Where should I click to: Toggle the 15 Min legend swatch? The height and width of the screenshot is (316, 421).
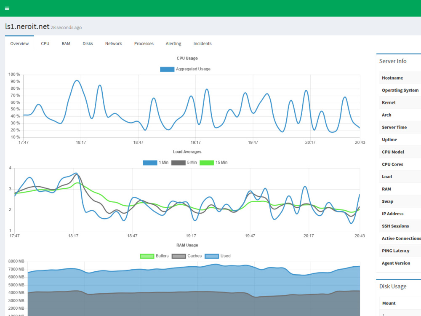[207, 163]
